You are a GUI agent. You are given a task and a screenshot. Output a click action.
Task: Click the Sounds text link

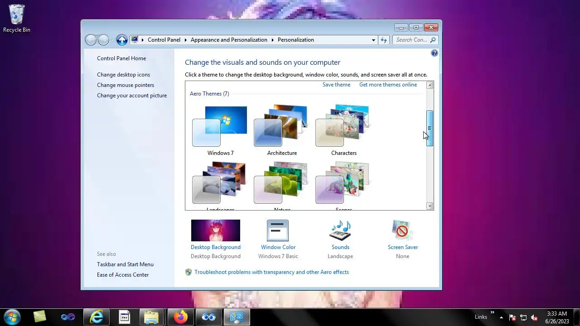point(340,247)
